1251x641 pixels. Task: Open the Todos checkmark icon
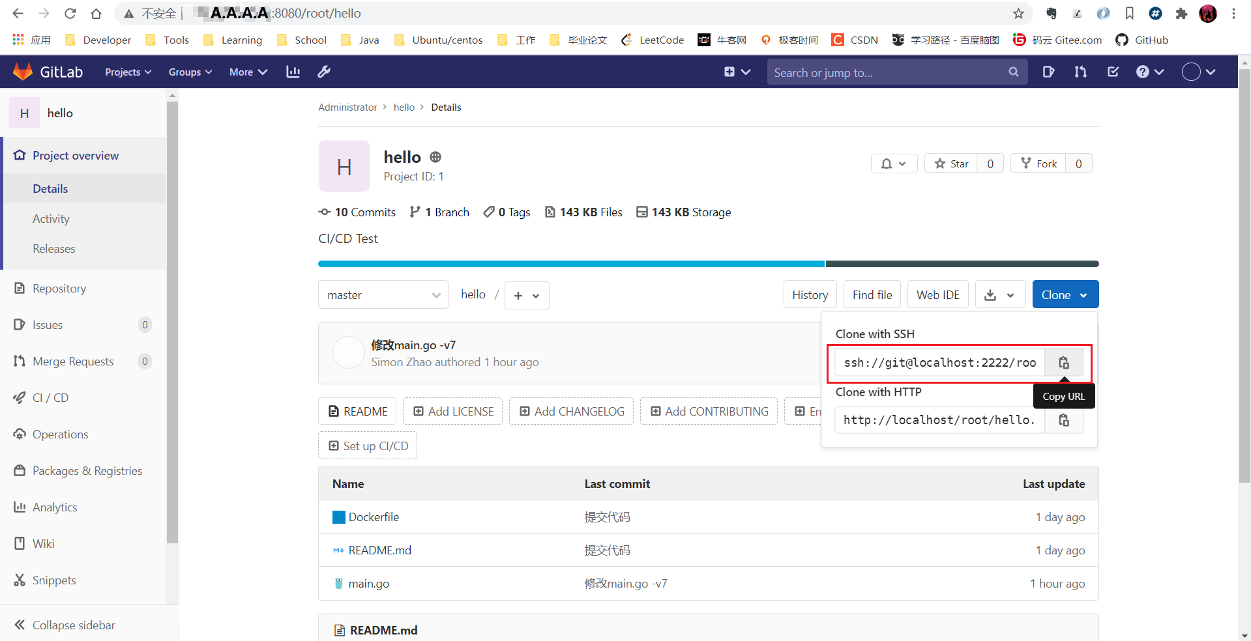pos(1113,72)
